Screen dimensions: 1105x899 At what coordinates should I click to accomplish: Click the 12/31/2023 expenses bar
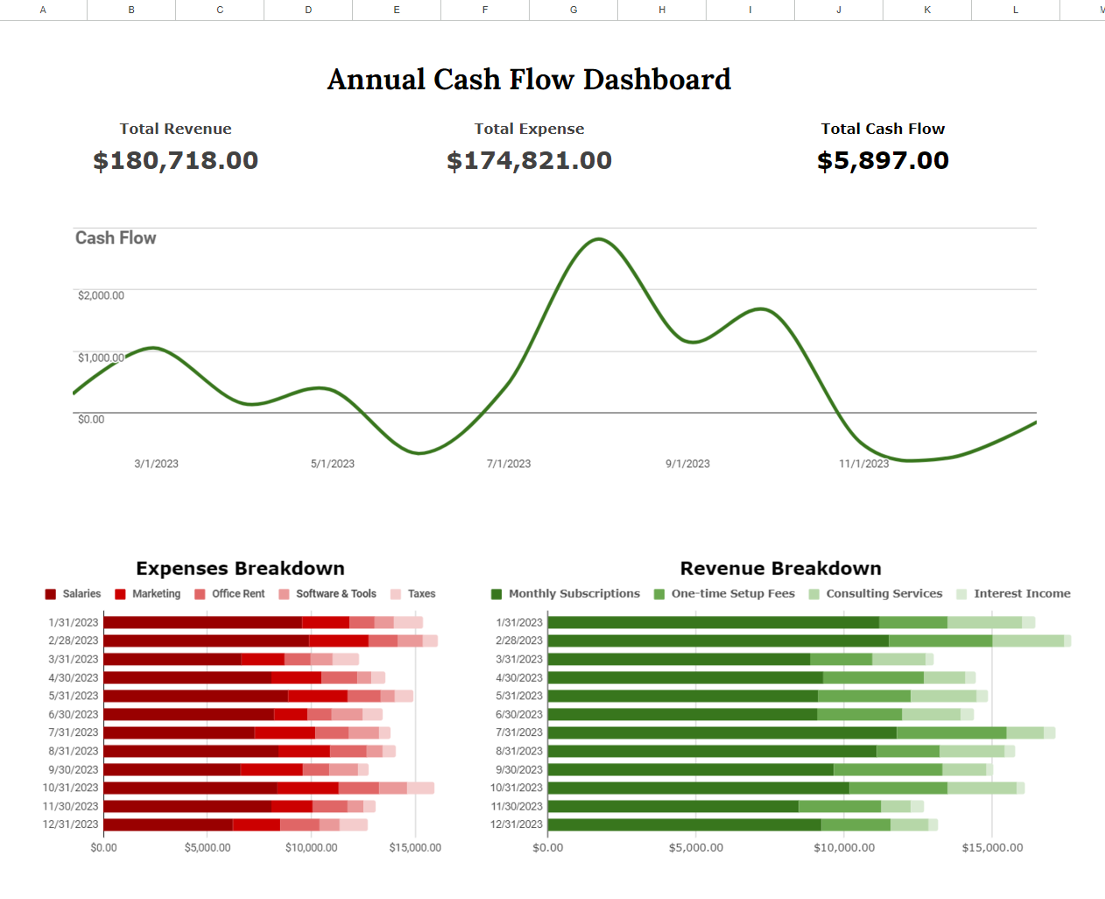pos(236,825)
